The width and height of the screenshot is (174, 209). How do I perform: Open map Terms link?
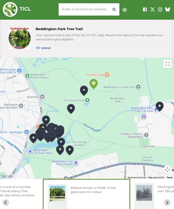click(x=169, y=178)
